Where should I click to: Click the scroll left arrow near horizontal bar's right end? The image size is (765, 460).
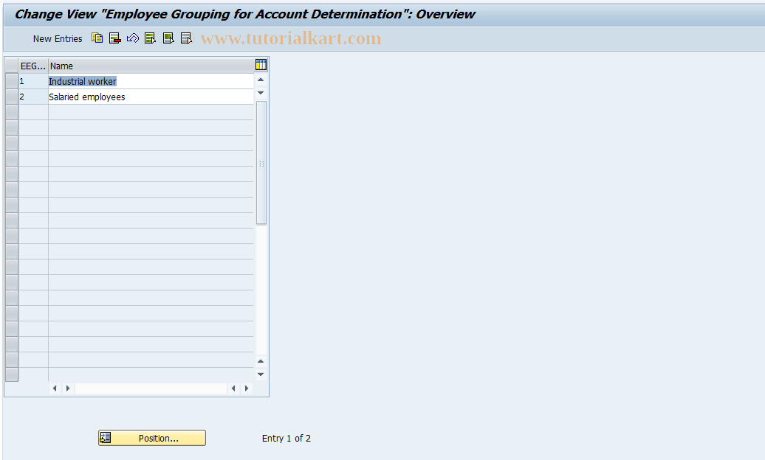point(233,388)
